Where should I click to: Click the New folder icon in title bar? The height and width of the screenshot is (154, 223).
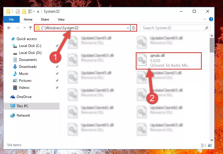click(24, 12)
